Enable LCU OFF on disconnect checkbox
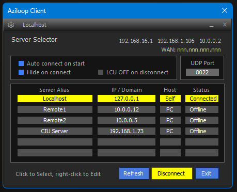237x192 pixels. pyautogui.click(x=101, y=72)
